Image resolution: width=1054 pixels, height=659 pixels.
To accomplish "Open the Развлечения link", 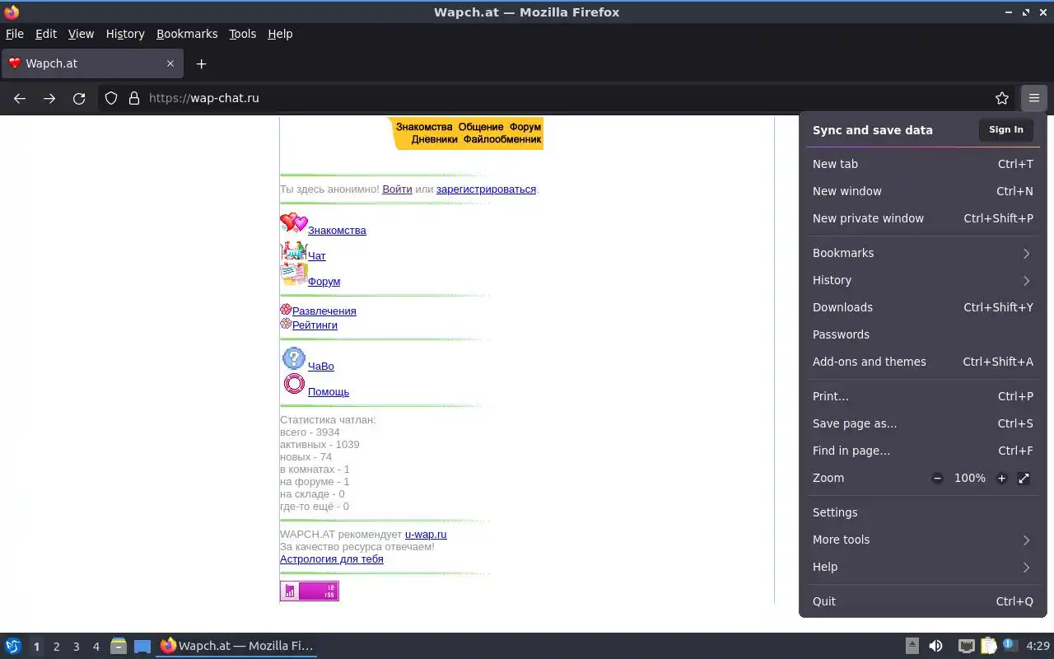I will tap(324, 311).
